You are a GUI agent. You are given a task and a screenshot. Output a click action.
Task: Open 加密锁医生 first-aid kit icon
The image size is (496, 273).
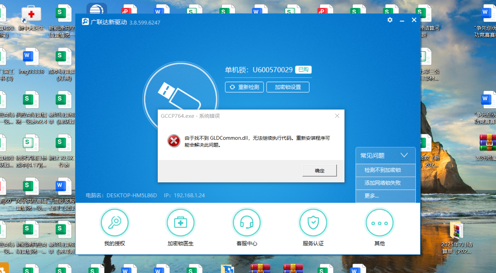click(180, 223)
